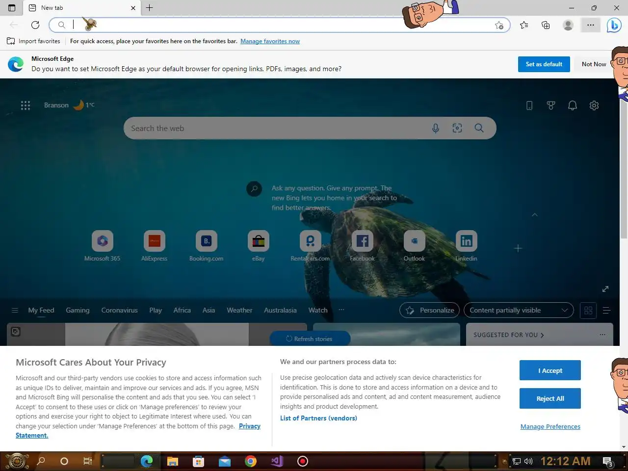The width and height of the screenshot is (628, 471).
Task: Click Import favorites button
Action: 33,41
